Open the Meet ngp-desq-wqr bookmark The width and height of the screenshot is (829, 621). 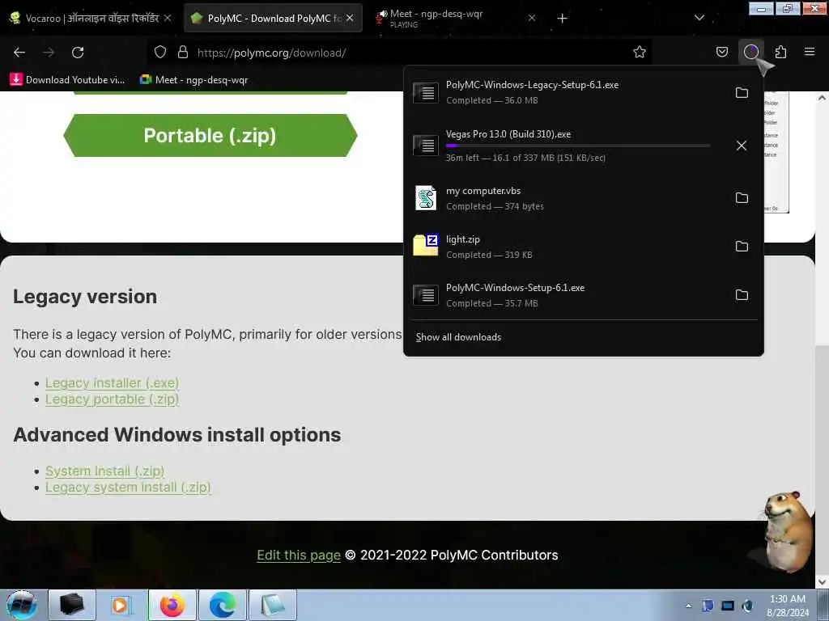[193, 80]
